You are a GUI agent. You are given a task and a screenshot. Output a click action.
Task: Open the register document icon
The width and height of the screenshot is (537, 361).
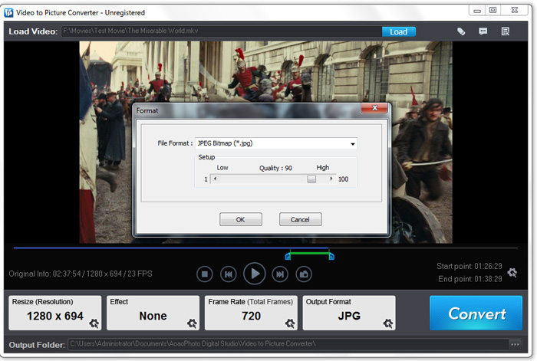click(x=505, y=32)
